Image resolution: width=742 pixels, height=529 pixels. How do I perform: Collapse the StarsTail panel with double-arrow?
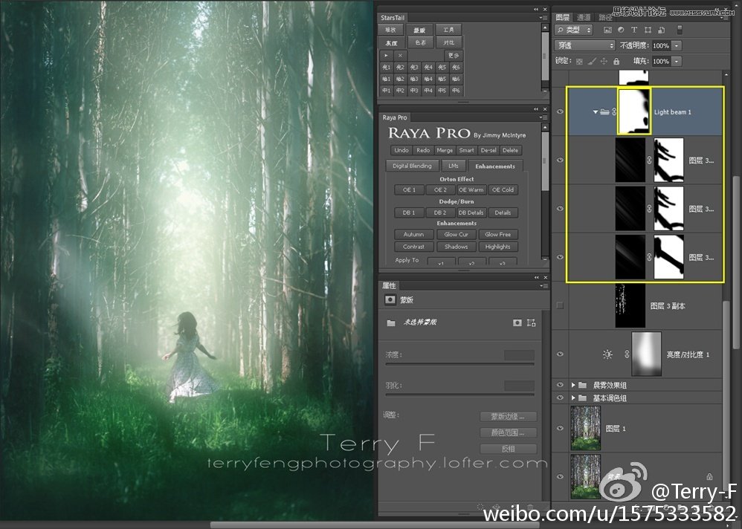536,9
